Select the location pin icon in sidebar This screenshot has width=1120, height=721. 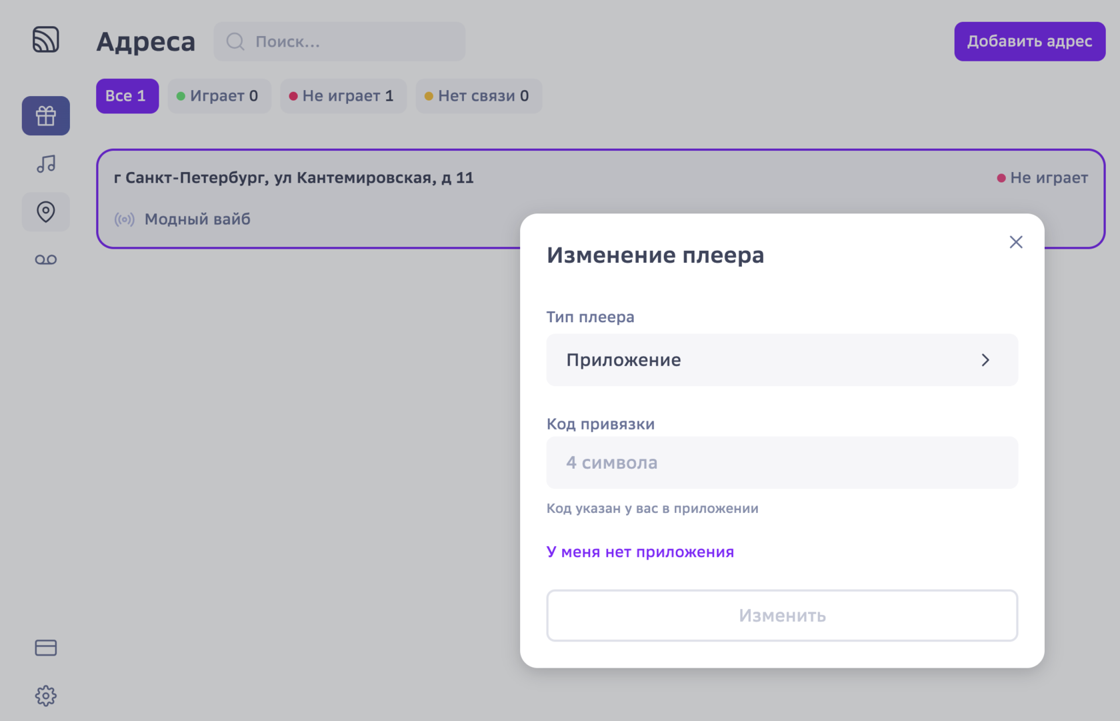45,212
